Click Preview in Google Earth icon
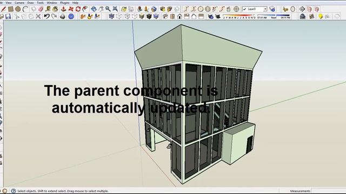 [154, 9]
